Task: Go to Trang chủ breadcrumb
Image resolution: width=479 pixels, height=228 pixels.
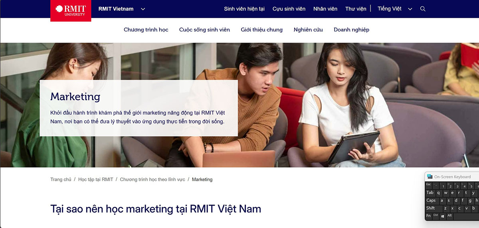Action: click(61, 179)
